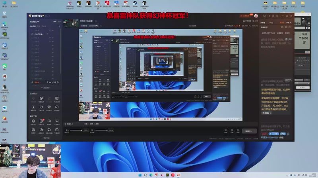This screenshot has width=318, height=178.
Task: Click the 添加素材 add source button
Action: coord(45,88)
